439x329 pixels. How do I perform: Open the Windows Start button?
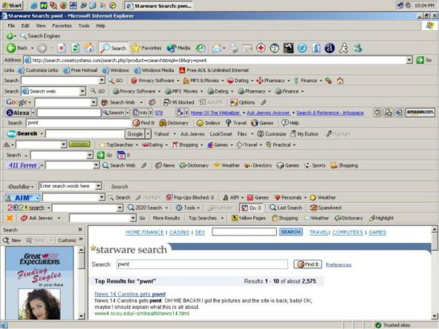click(12, 6)
